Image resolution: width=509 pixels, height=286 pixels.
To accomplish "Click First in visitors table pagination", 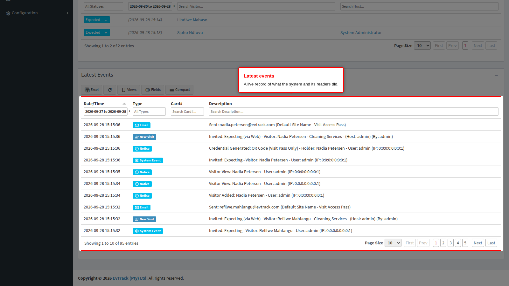I will [x=439, y=45].
